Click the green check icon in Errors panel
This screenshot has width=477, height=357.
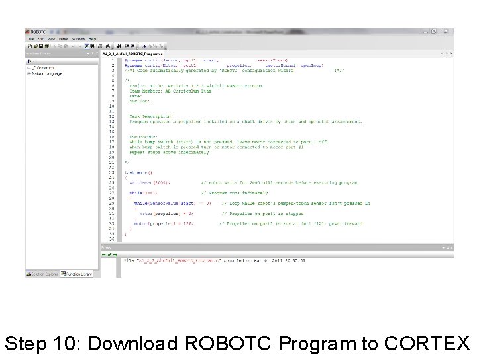pyautogui.click(x=109, y=255)
